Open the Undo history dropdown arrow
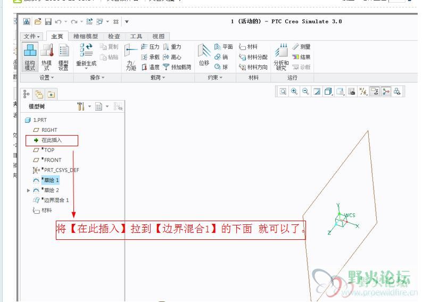This screenshot has height=302, width=423. coord(65,22)
